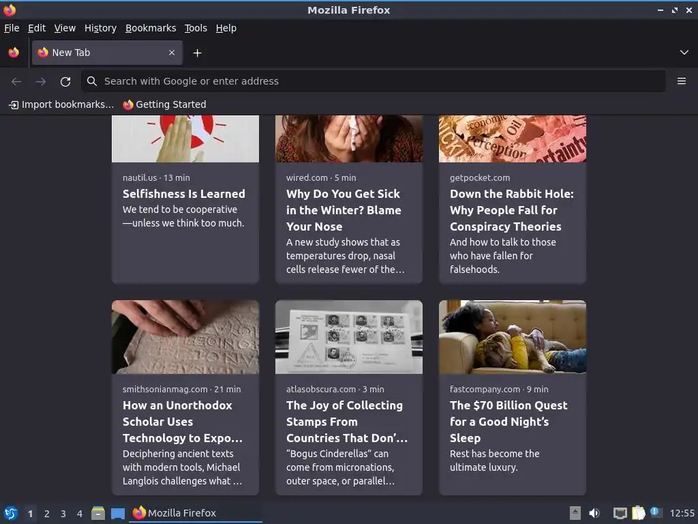Click the atlasobscura.com source label

321,389
